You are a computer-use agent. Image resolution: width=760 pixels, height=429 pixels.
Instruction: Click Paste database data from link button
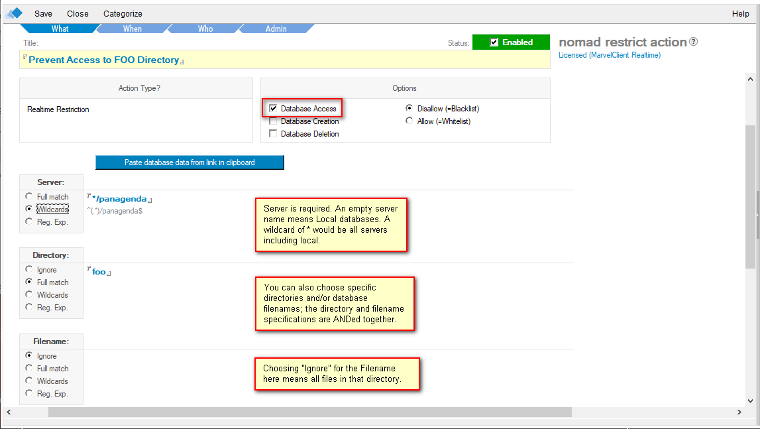coord(190,162)
